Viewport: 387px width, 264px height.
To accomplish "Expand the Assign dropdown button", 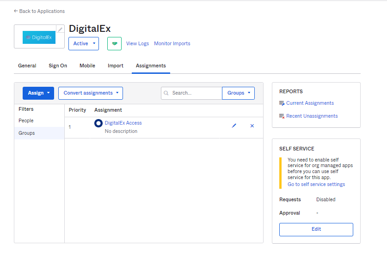I will click(x=38, y=93).
